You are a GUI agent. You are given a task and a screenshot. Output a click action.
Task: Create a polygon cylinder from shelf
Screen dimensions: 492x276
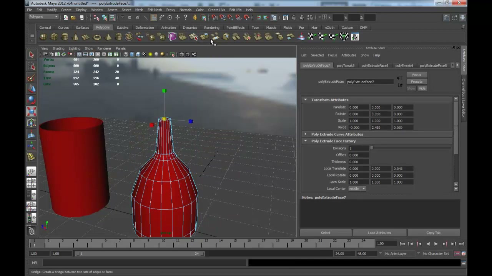pyautogui.click(x=65, y=37)
